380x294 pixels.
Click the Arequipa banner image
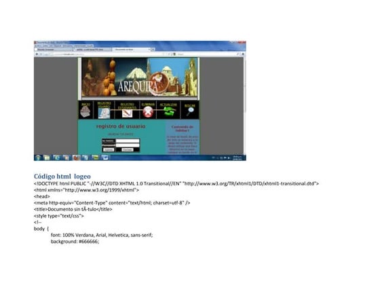139,77
